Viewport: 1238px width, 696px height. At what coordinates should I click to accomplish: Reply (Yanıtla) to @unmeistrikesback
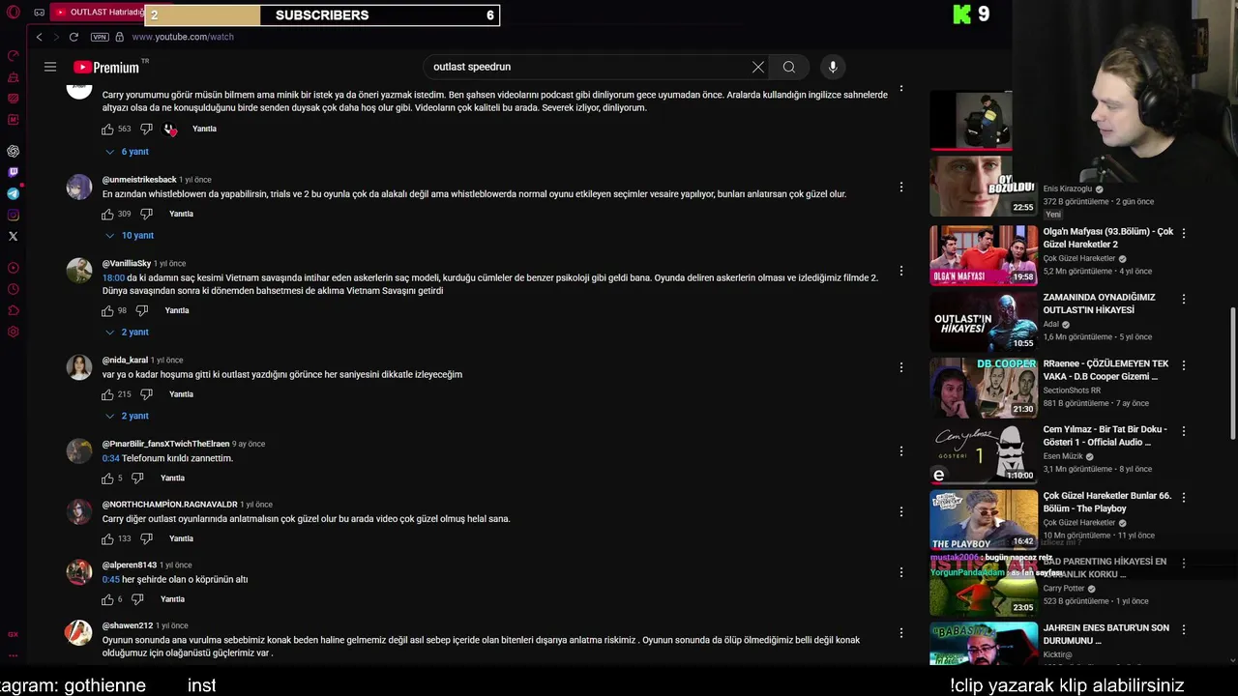tap(181, 214)
